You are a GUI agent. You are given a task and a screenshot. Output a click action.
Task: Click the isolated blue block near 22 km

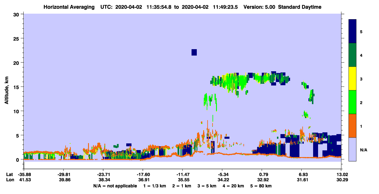(x=194, y=52)
